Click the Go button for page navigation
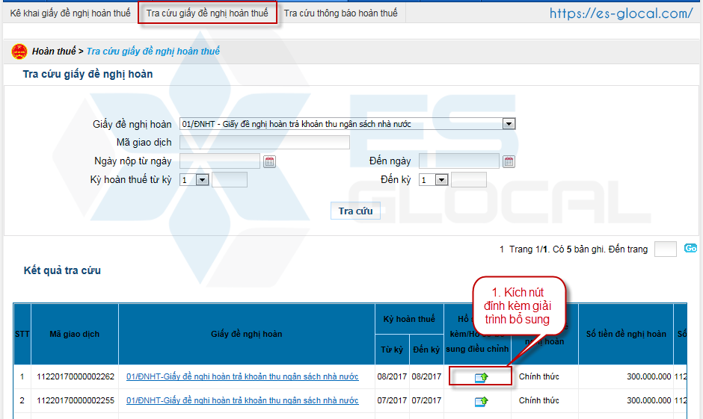Screen dimensions: 703x419 coord(690,248)
